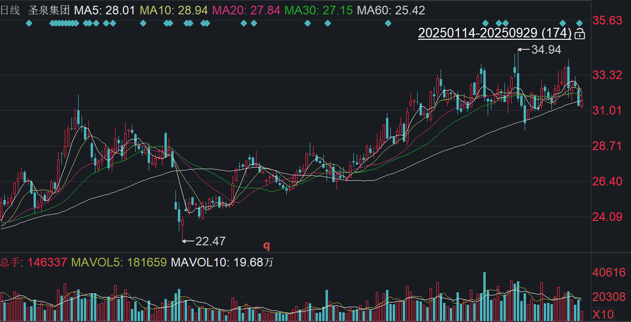631x322 pixels.
Task: Click the 35.63 top price axis label
Action: 607,21
